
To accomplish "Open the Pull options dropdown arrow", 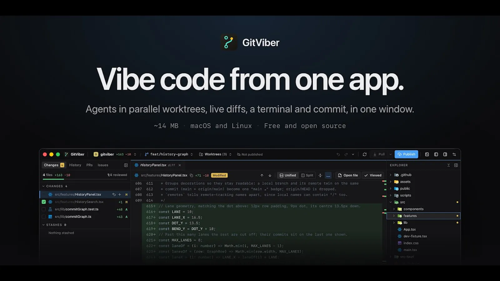I will (x=390, y=154).
